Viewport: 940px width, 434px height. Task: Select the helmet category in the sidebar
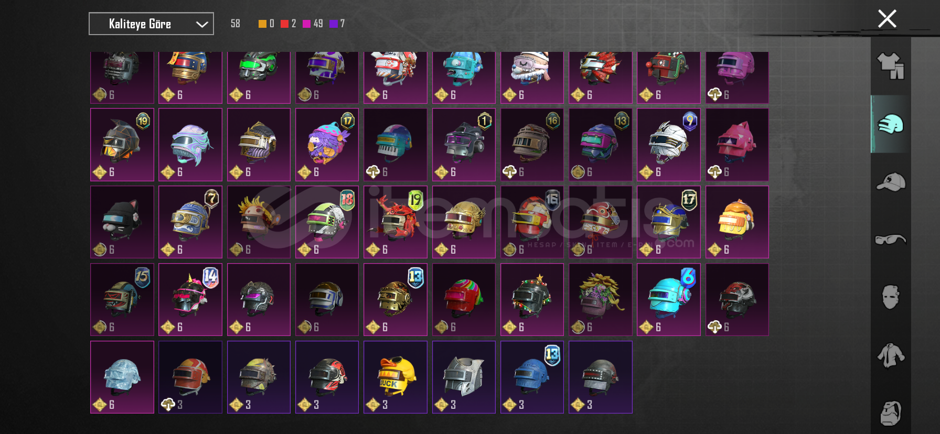[x=891, y=124]
